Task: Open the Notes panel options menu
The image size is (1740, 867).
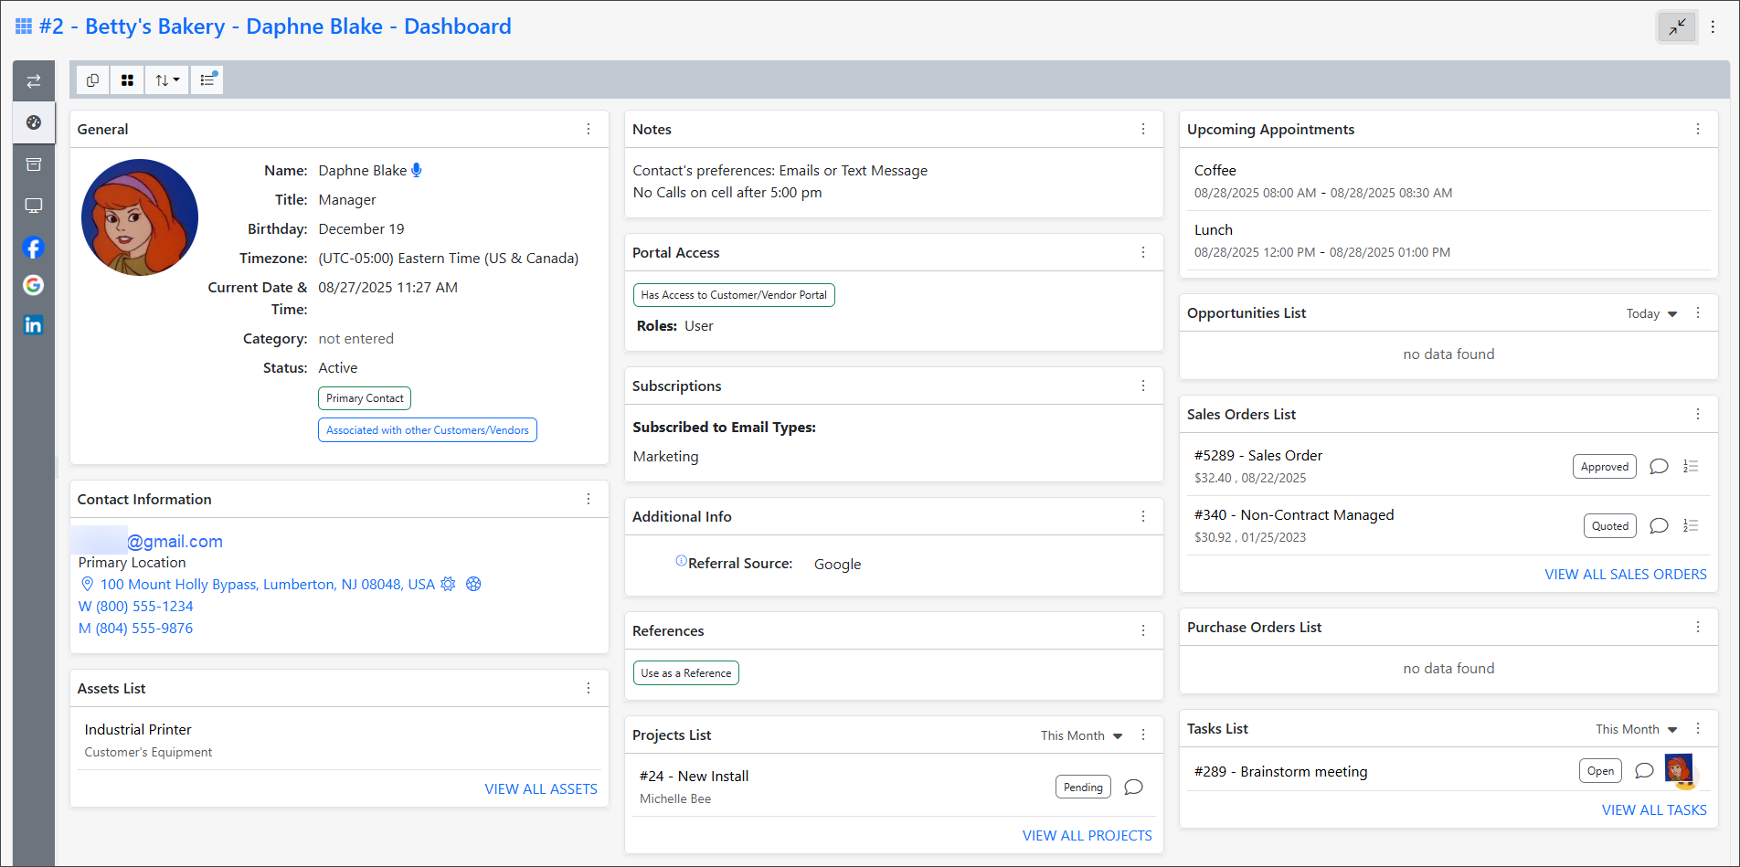Action: (1143, 130)
